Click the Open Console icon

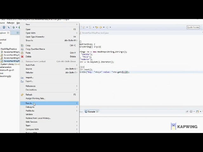[197, 111]
